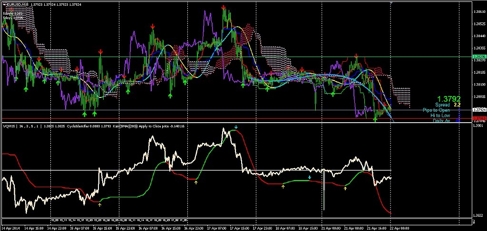Click the 1.38610 price scale value

coord(478,12)
